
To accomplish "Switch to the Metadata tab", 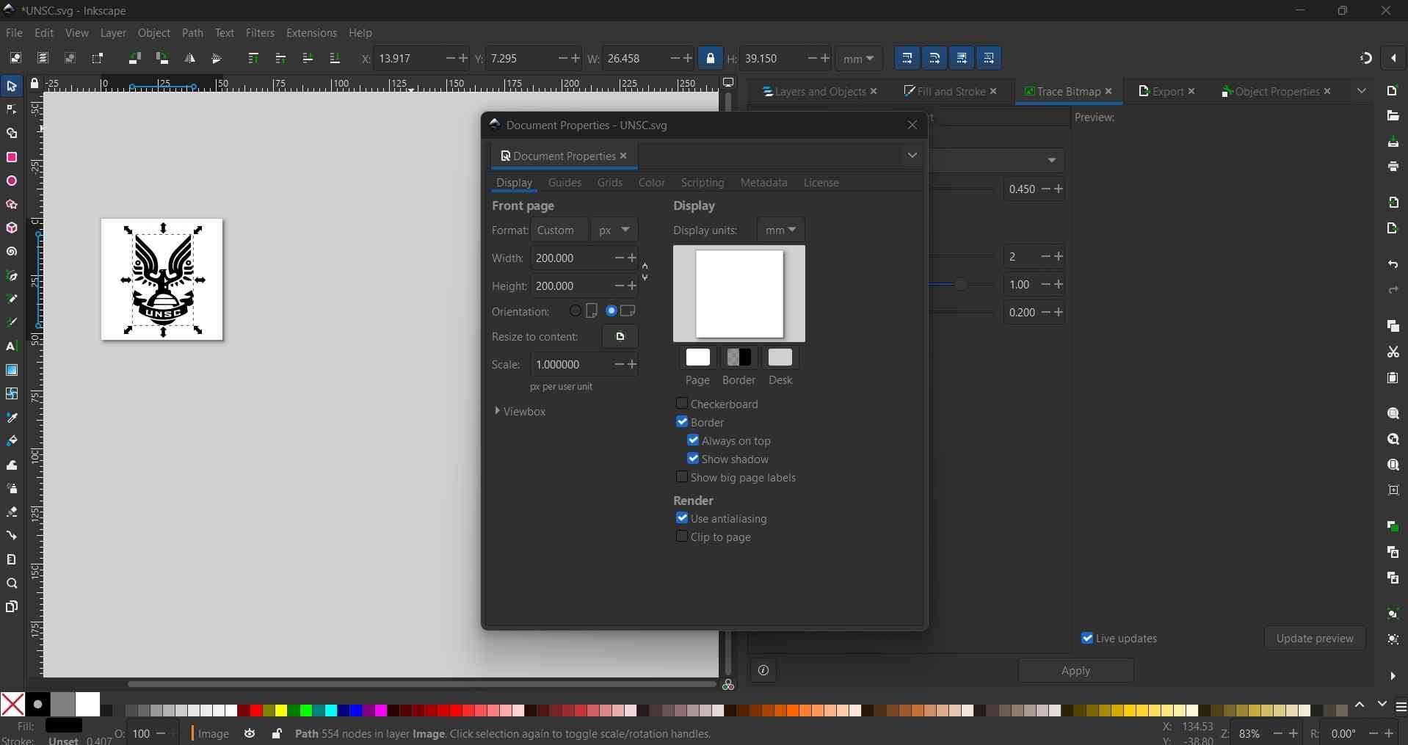I will (764, 183).
